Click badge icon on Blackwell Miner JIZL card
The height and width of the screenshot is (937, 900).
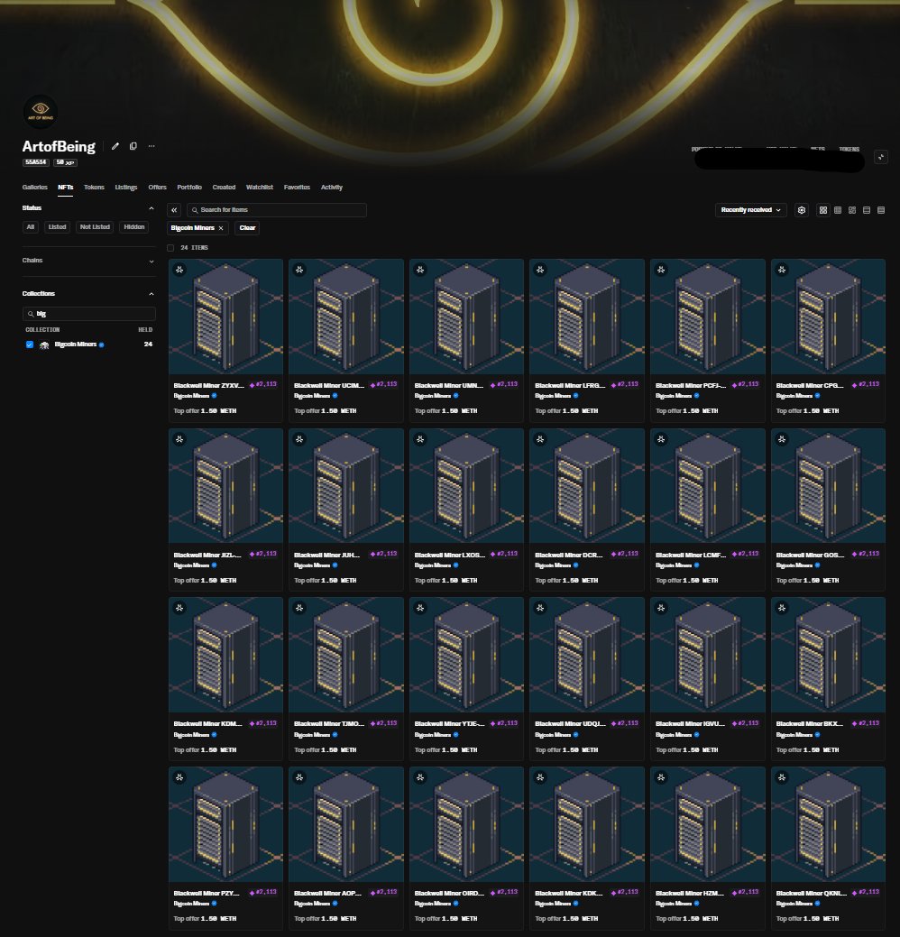pyautogui.click(x=179, y=439)
